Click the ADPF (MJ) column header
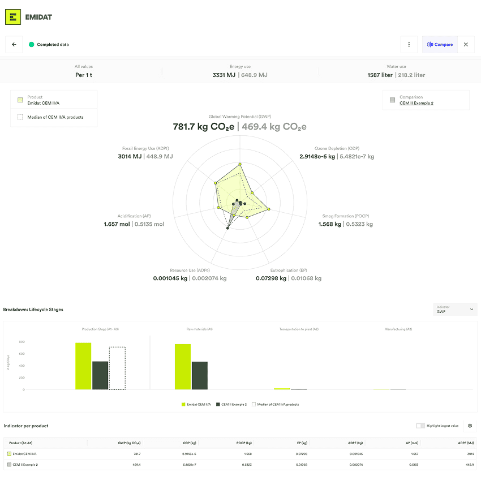The height and width of the screenshot is (481, 481). pos(466,443)
